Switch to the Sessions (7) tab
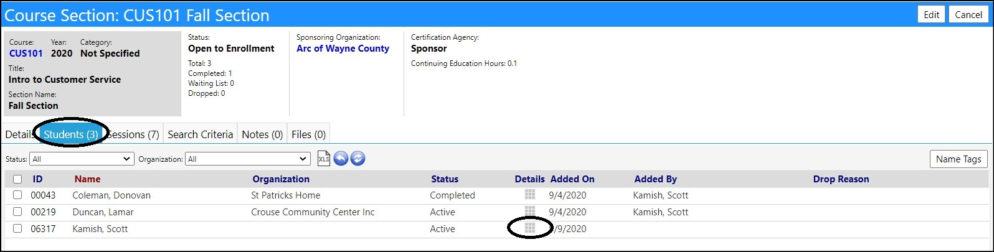 coord(133,134)
